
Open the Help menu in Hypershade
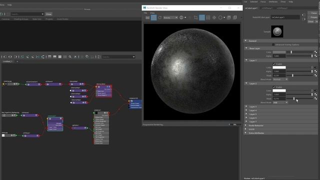pos(9,5)
